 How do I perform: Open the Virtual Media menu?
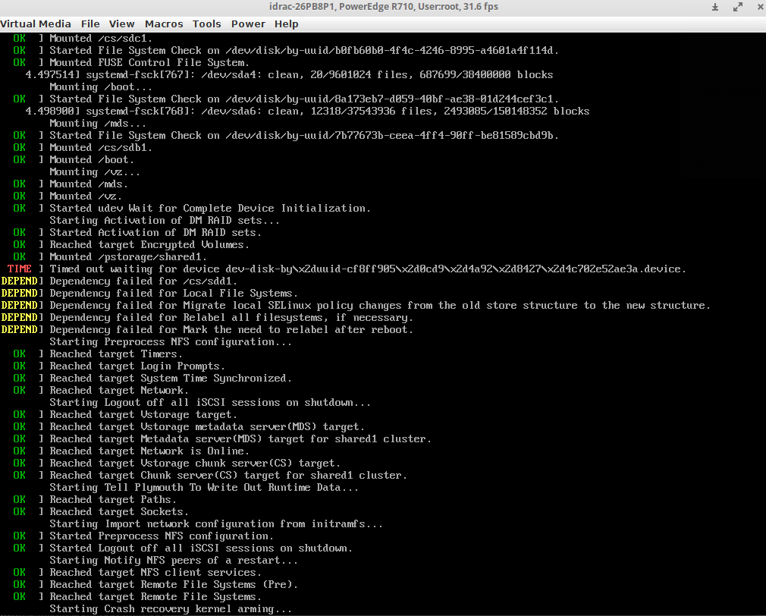click(36, 24)
